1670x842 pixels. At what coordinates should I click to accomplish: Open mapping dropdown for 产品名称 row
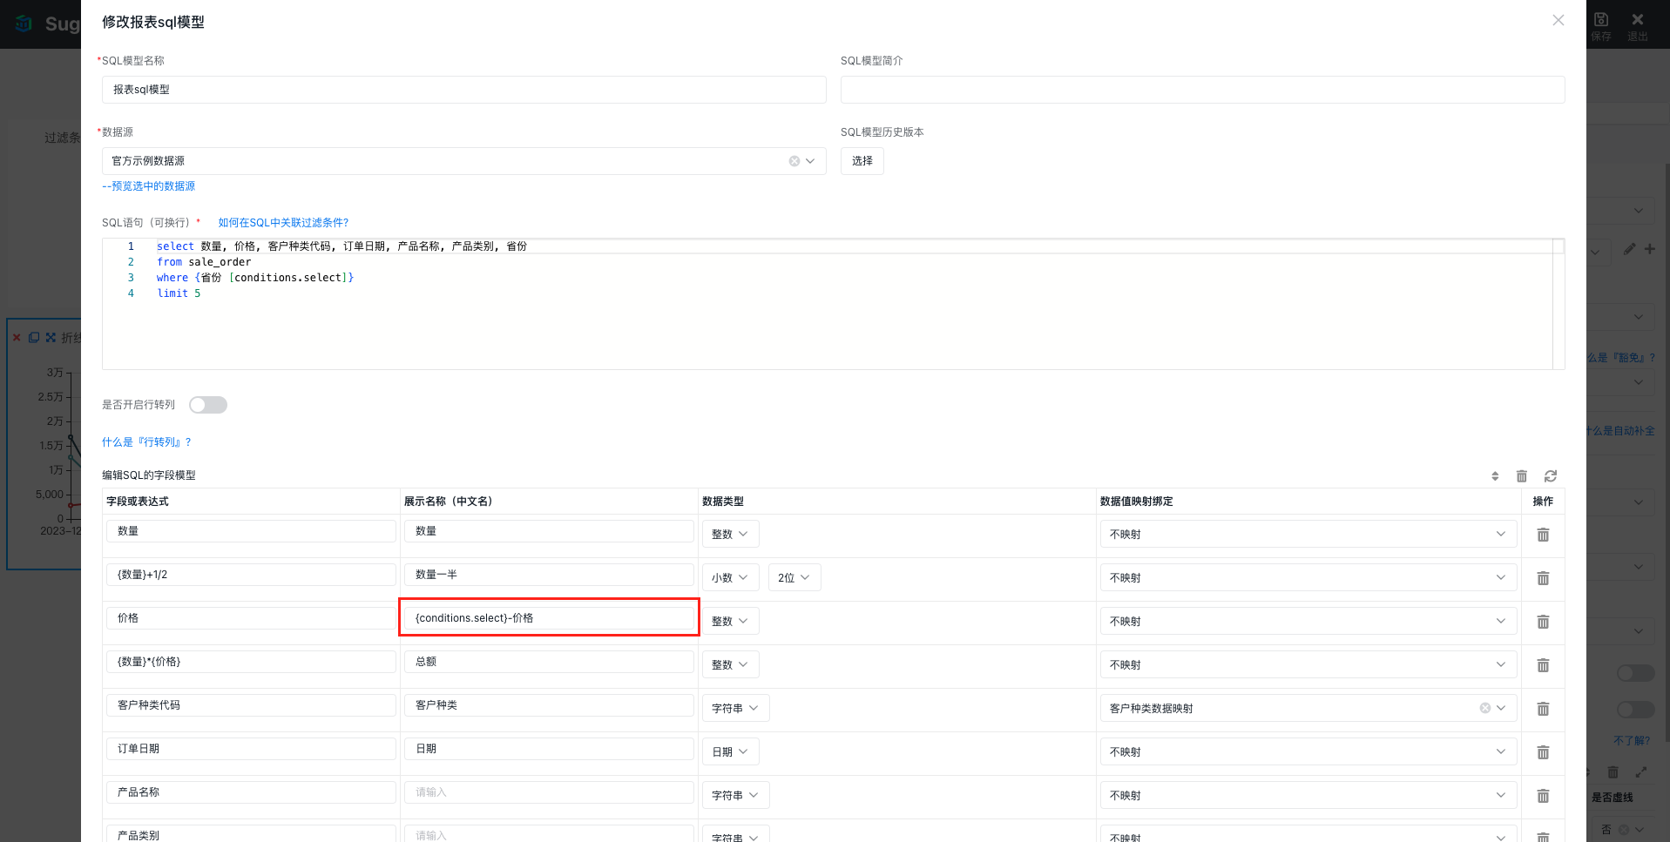(x=1308, y=795)
